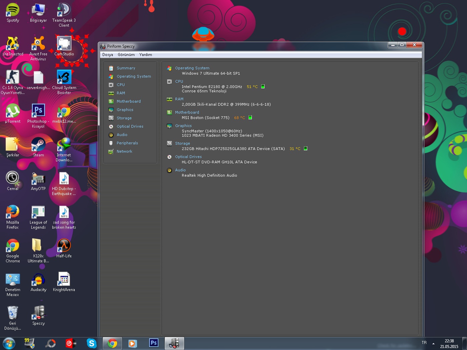The width and height of the screenshot is (467, 350).
Task: Select the Steam desktop shortcut
Action: pos(38,147)
